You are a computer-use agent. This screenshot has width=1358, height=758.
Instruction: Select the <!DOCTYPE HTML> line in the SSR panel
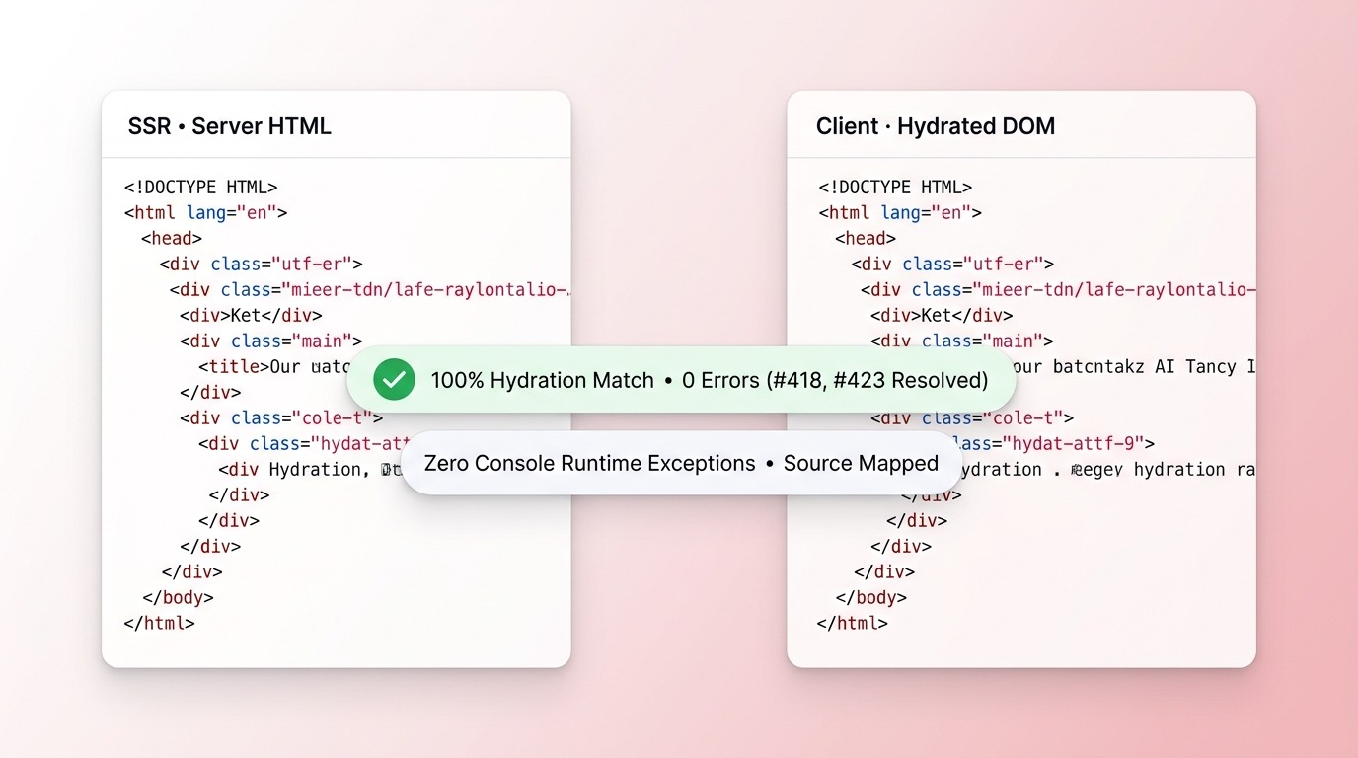pyautogui.click(x=201, y=187)
